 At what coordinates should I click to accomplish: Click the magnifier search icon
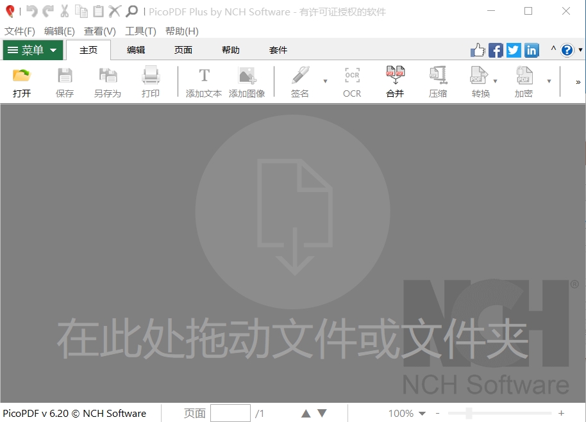tap(131, 11)
